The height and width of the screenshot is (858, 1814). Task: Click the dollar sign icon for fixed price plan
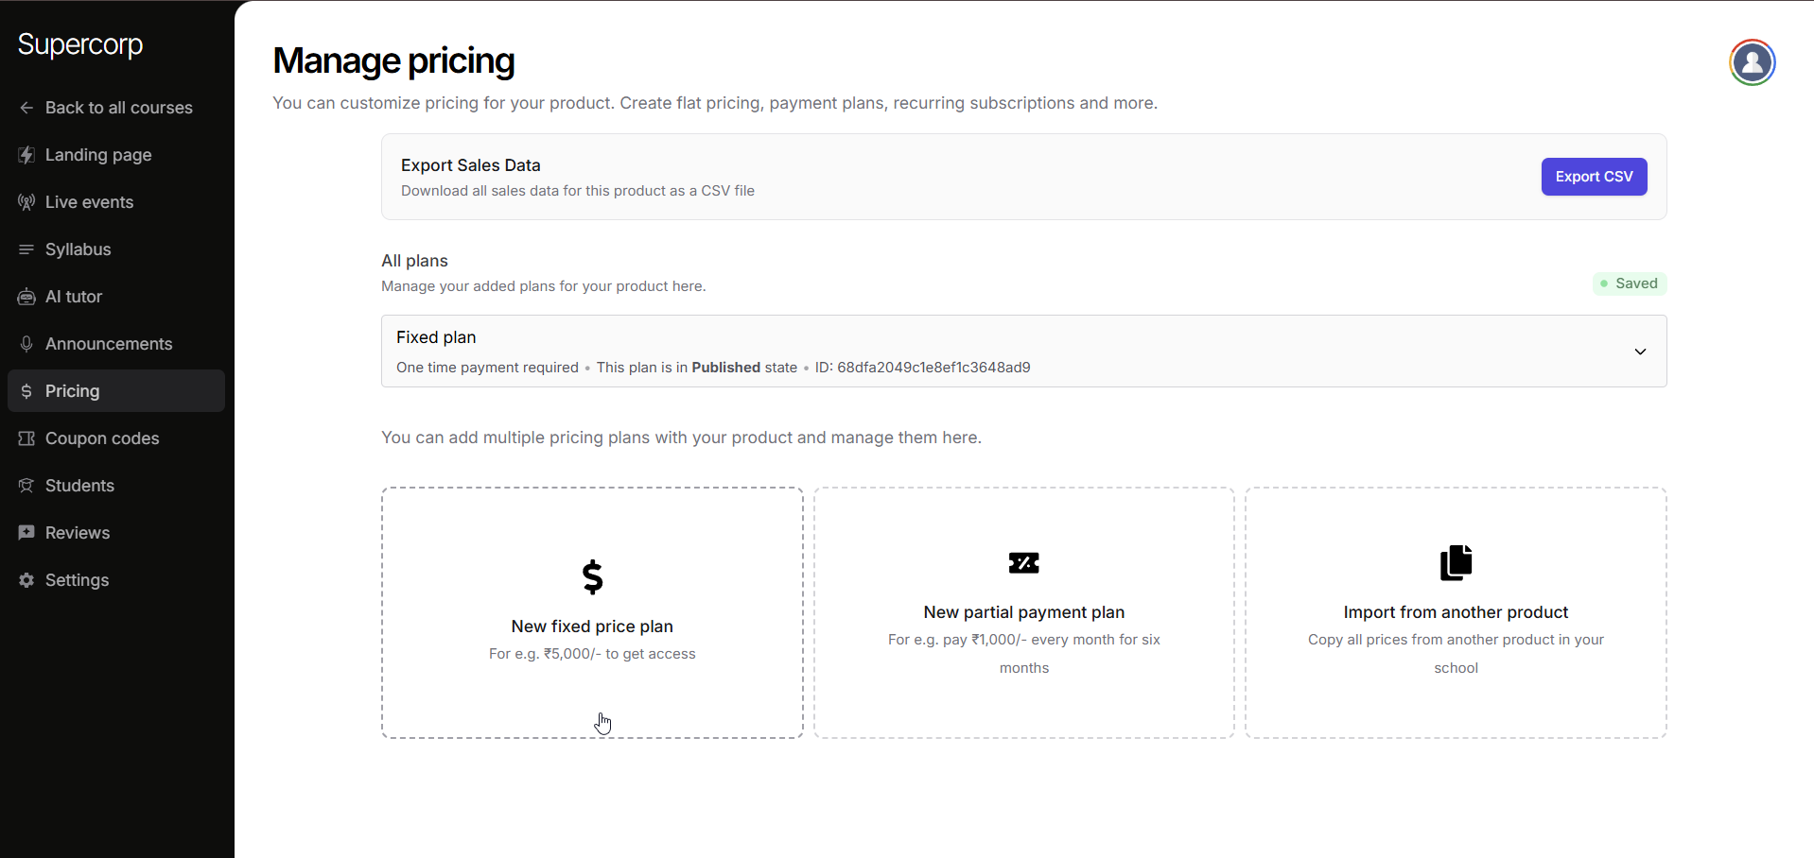592,576
